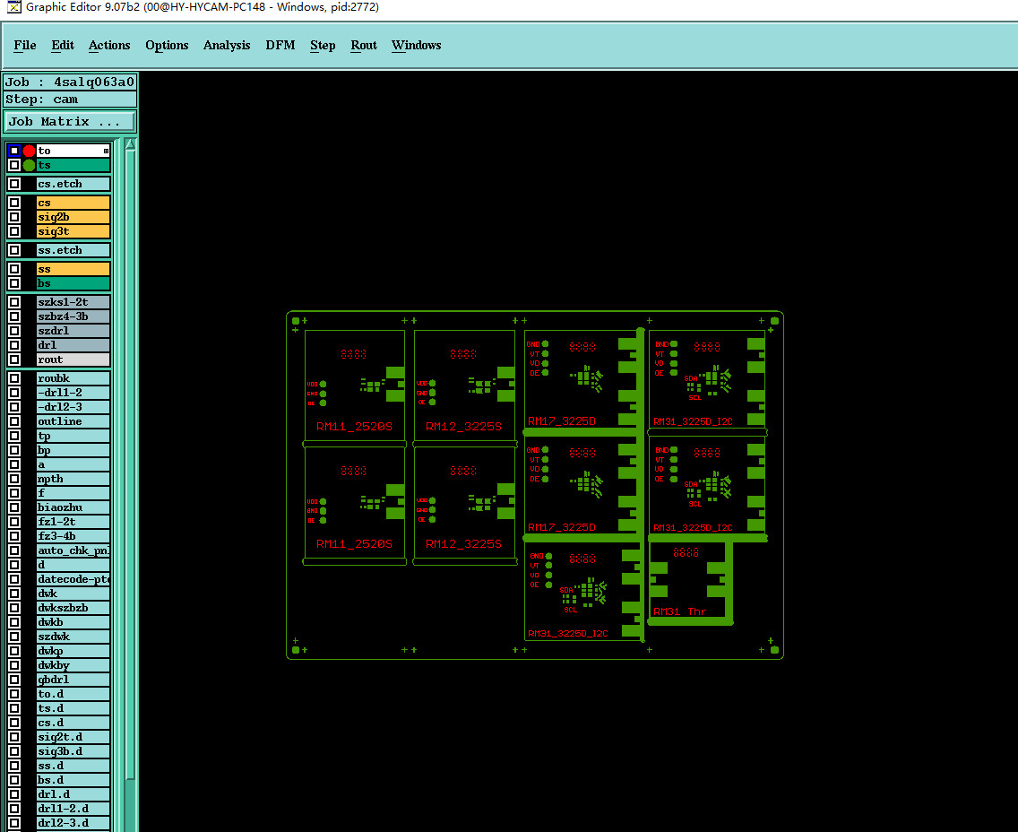Open the Analysis menu
This screenshot has width=1018, height=832.
(x=227, y=45)
